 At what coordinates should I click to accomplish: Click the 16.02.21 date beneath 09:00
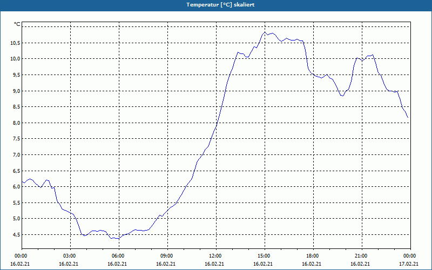(166, 264)
